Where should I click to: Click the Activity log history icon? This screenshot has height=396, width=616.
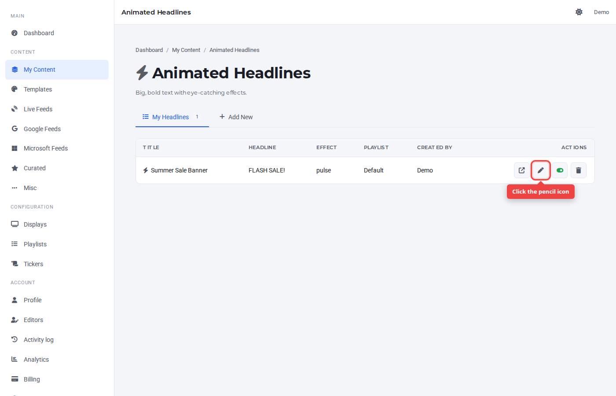[x=15, y=339]
